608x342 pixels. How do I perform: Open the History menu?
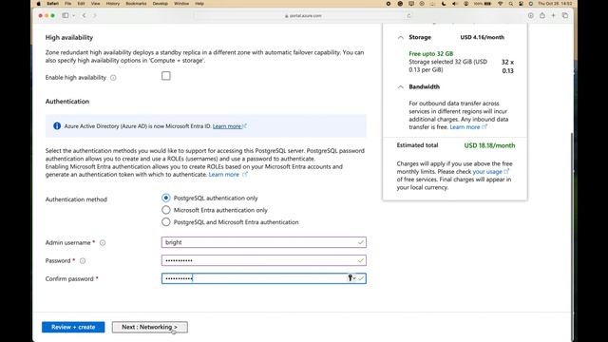click(x=113, y=4)
